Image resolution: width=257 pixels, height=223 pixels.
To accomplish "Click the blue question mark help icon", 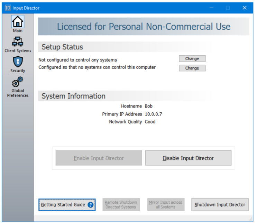I will 91,205.
